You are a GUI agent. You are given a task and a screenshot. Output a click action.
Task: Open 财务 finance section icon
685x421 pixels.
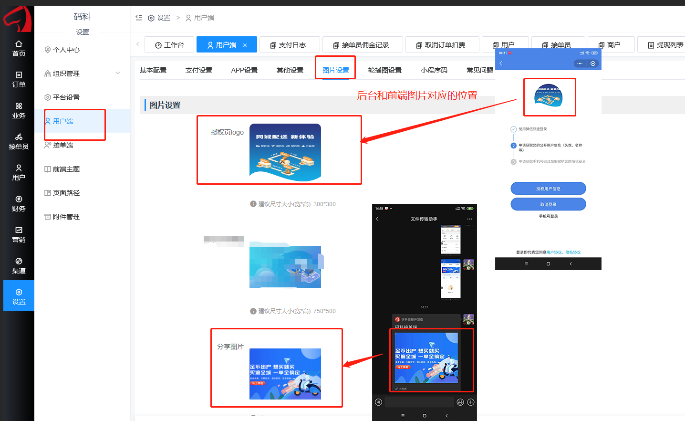[19, 203]
